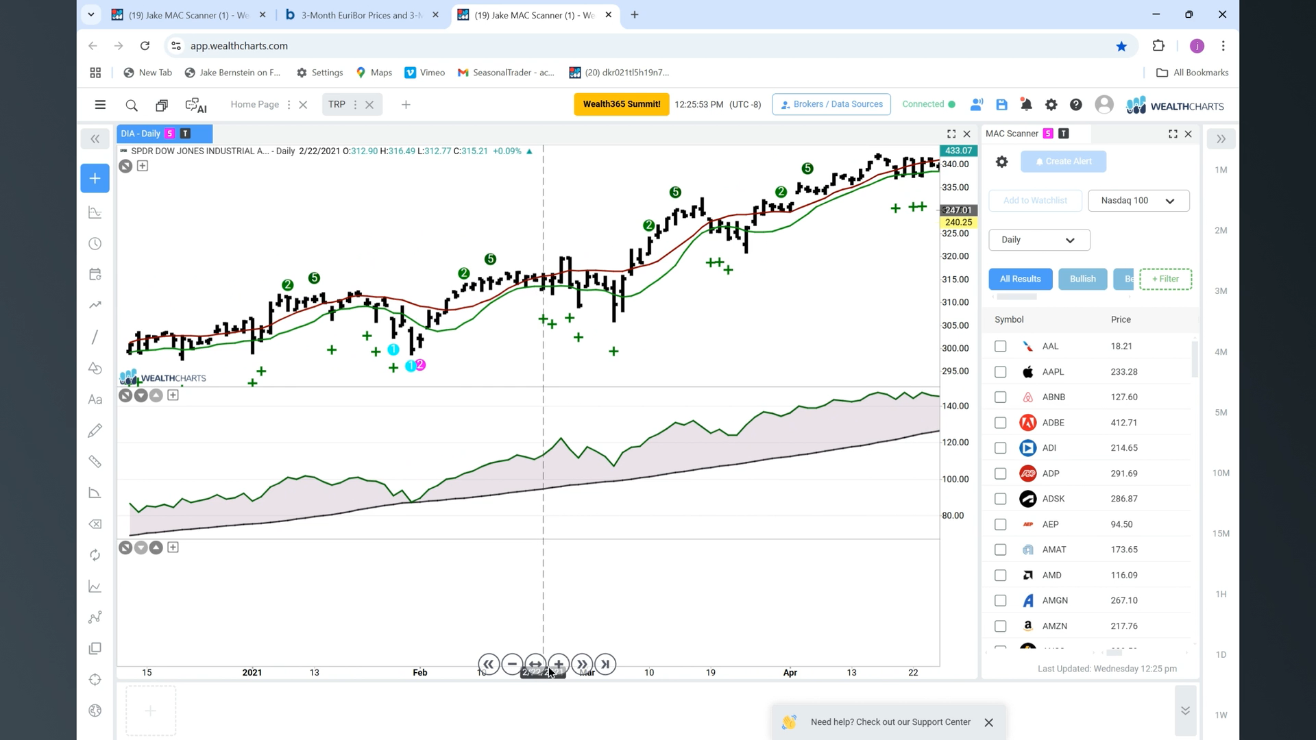The image size is (1316, 740).
Task: Check the AMAT row checkbox
Action: click(1001, 550)
